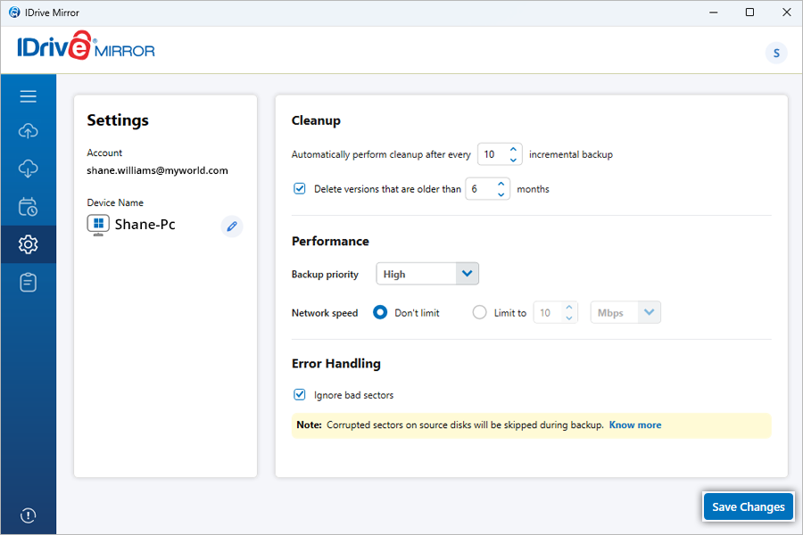Uncheck Delete versions older than checkbox
The image size is (803, 535).
(x=300, y=189)
